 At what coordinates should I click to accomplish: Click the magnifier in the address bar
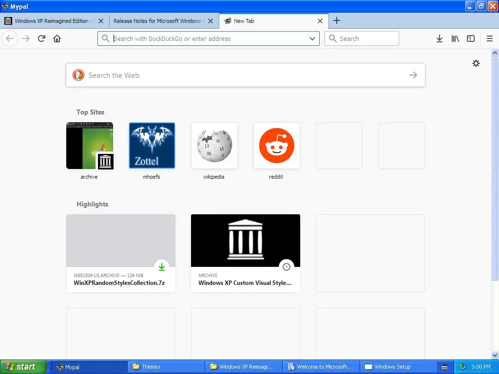105,38
